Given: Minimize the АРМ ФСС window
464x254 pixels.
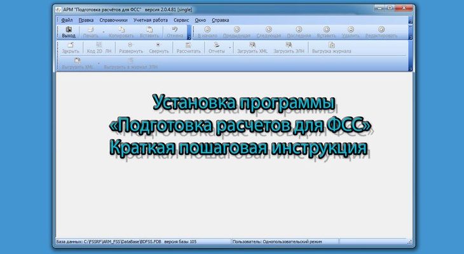Looking at the screenshot, I should click(x=378, y=8).
